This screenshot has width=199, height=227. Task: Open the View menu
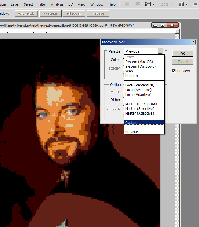(81, 4)
